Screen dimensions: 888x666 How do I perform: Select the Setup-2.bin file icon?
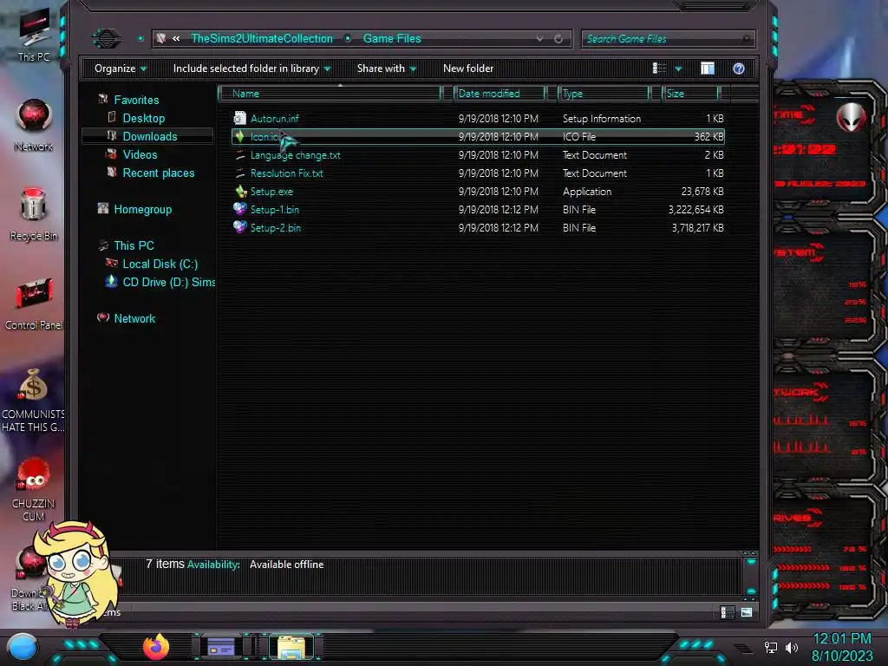pos(240,227)
